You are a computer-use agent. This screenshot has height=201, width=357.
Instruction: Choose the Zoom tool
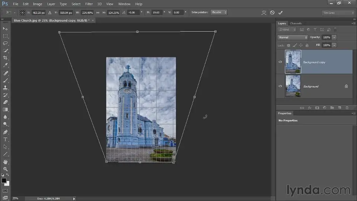(6, 169)
